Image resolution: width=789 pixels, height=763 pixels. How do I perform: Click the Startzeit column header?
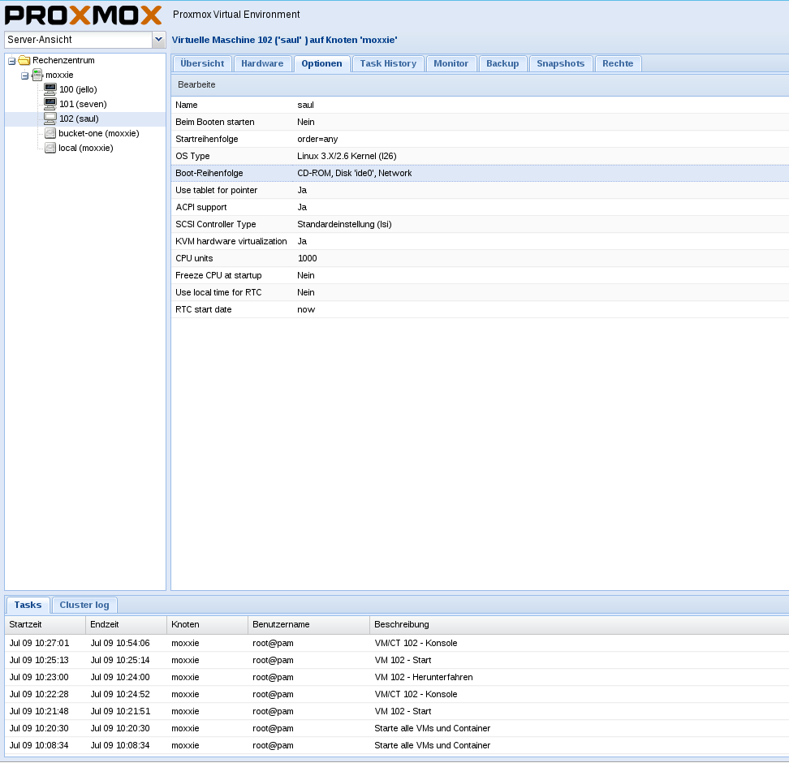point(45,624)
